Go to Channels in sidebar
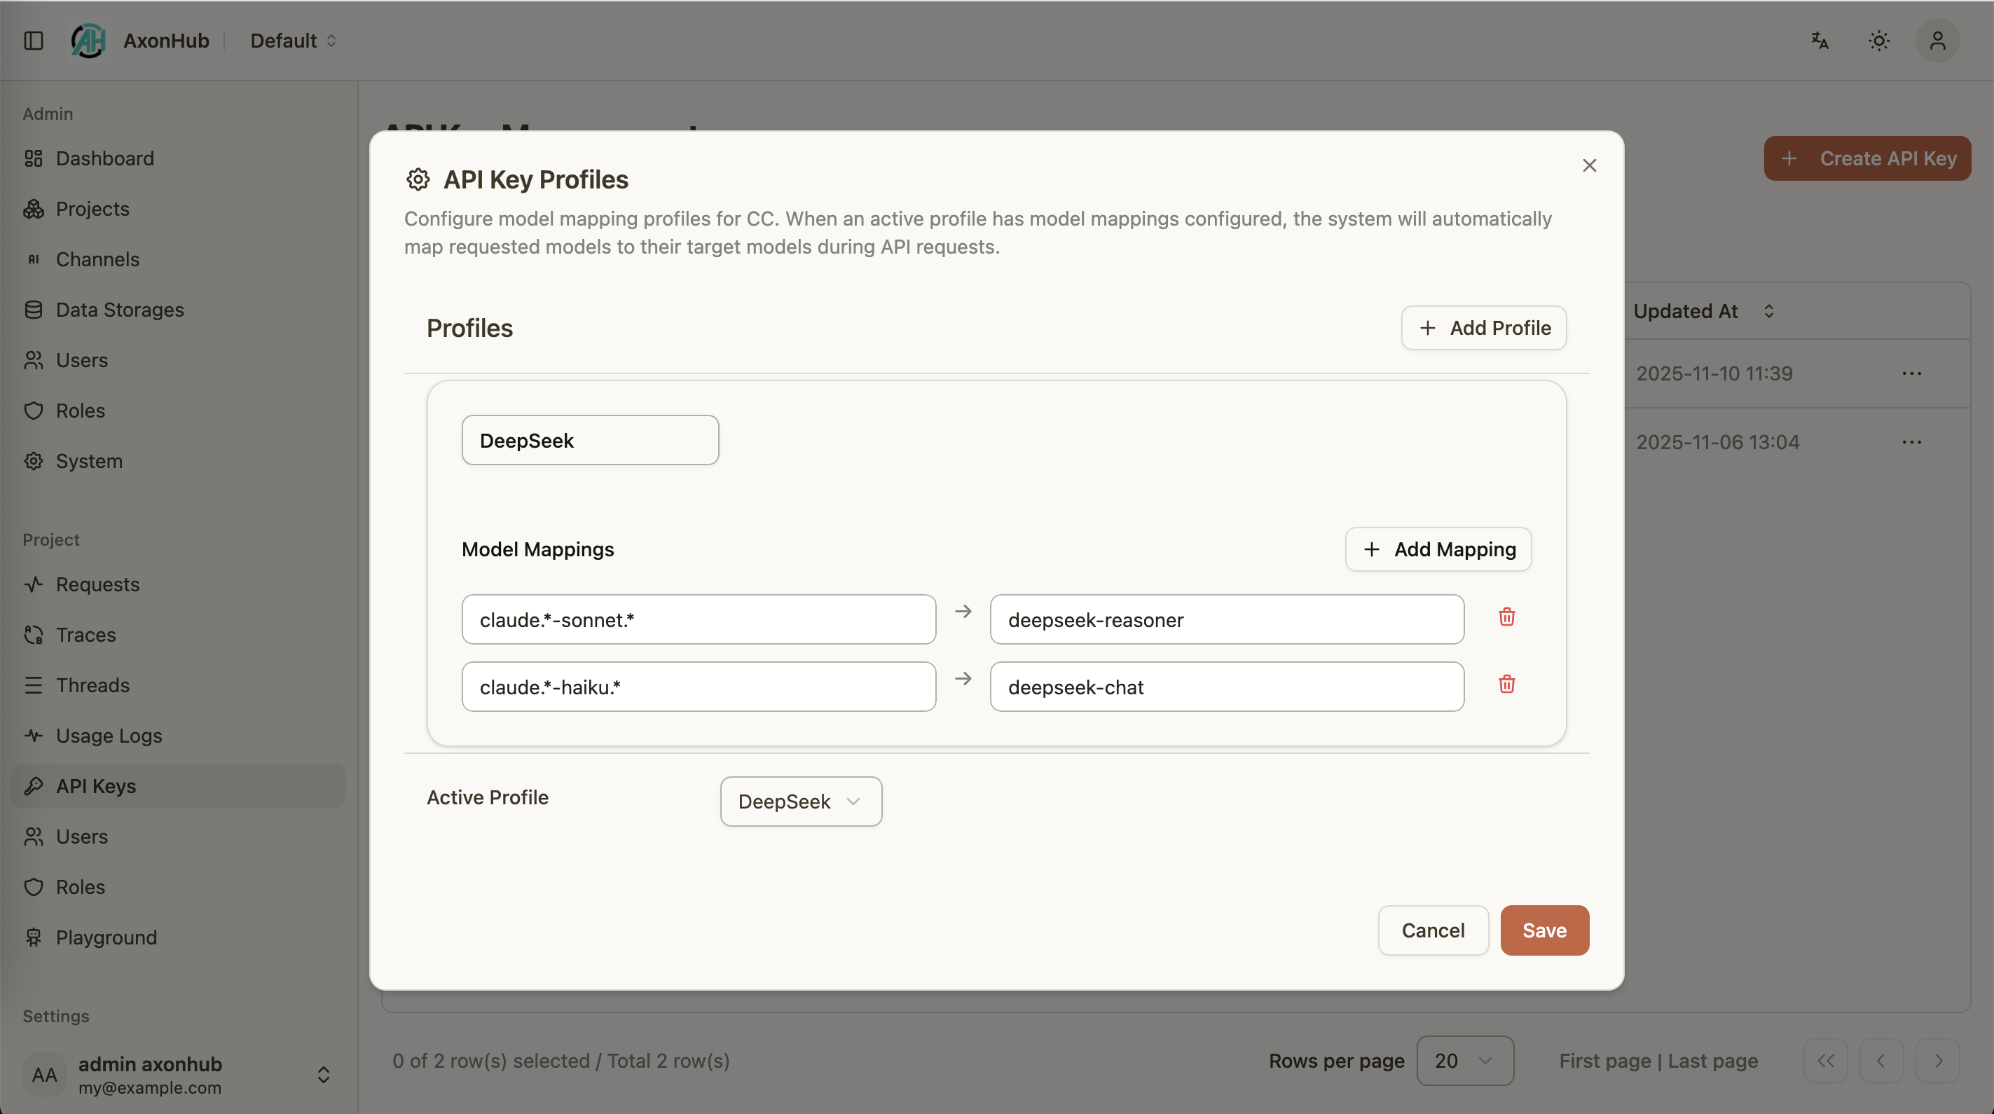1994x1114 pixels. tap(97, 259)
